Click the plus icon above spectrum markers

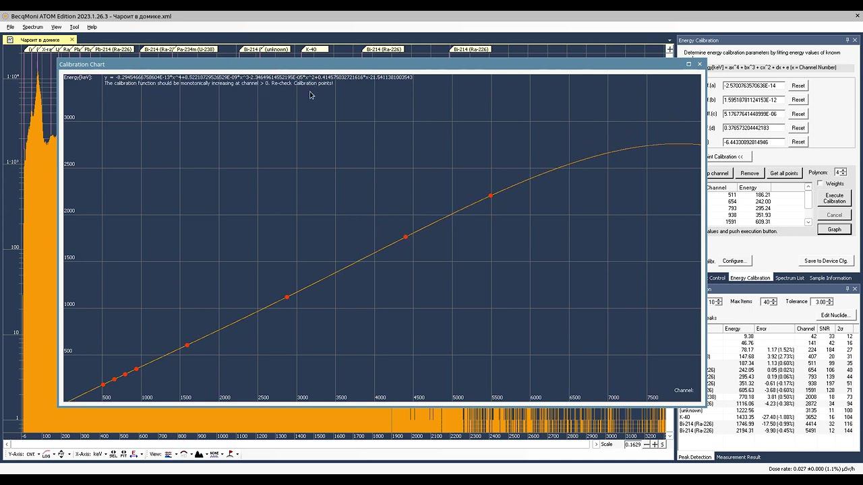click(669, 49)
